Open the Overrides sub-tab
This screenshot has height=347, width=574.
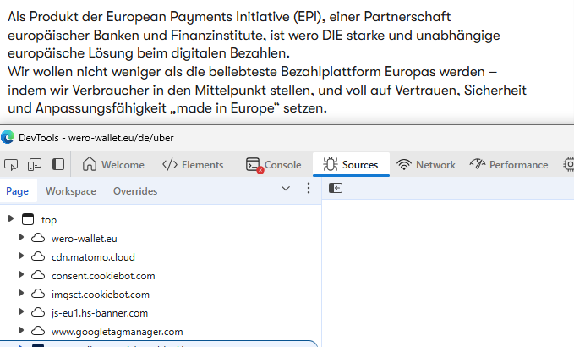135,191
